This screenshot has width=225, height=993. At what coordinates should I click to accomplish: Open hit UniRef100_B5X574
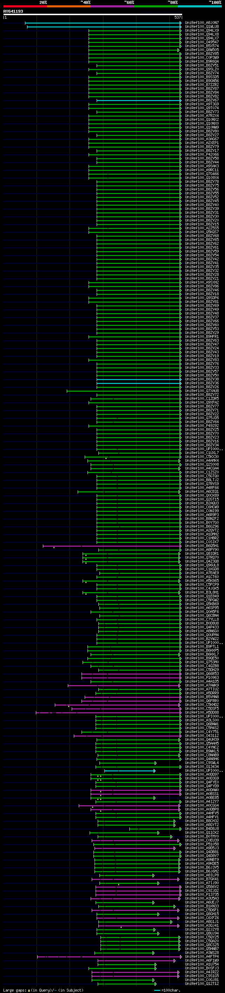pos(202,46)
